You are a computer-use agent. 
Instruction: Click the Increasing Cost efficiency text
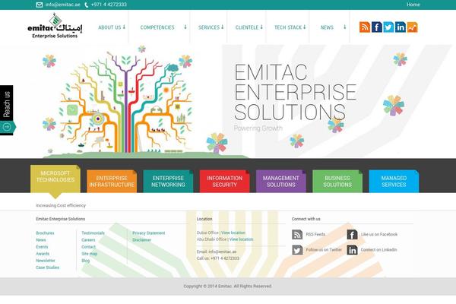tap(61, 205)
